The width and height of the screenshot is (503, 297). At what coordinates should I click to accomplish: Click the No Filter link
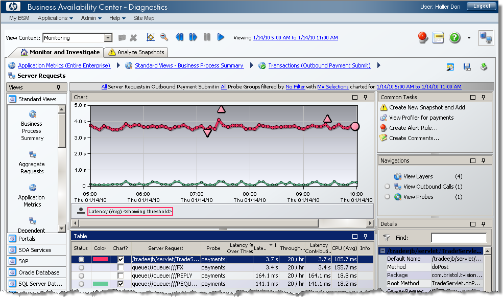(x=295, y=87)
